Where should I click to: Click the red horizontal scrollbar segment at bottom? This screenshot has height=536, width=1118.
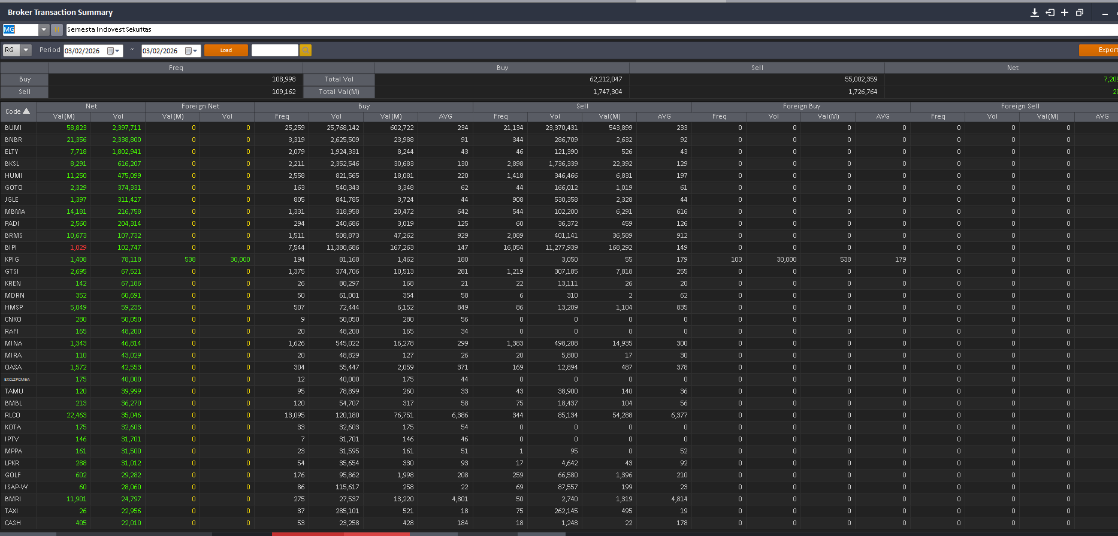tap(340, 534)
